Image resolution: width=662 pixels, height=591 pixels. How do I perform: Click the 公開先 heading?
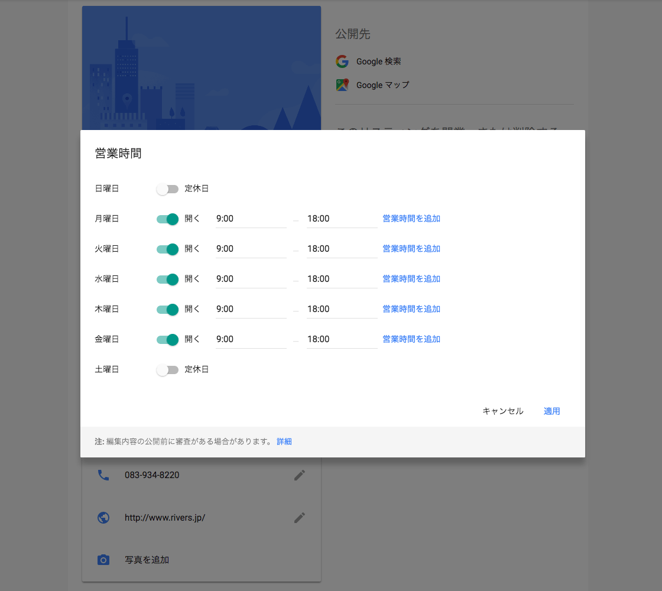[353, 34]
